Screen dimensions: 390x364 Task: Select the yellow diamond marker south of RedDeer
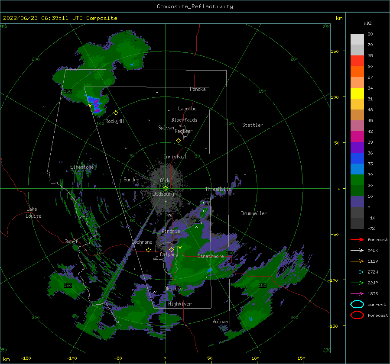click(178, 141)
